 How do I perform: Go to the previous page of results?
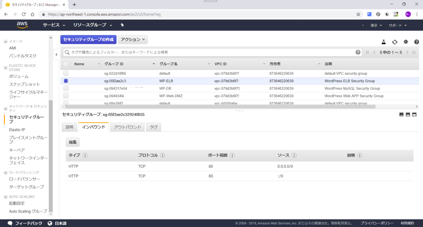coord(374,52)
